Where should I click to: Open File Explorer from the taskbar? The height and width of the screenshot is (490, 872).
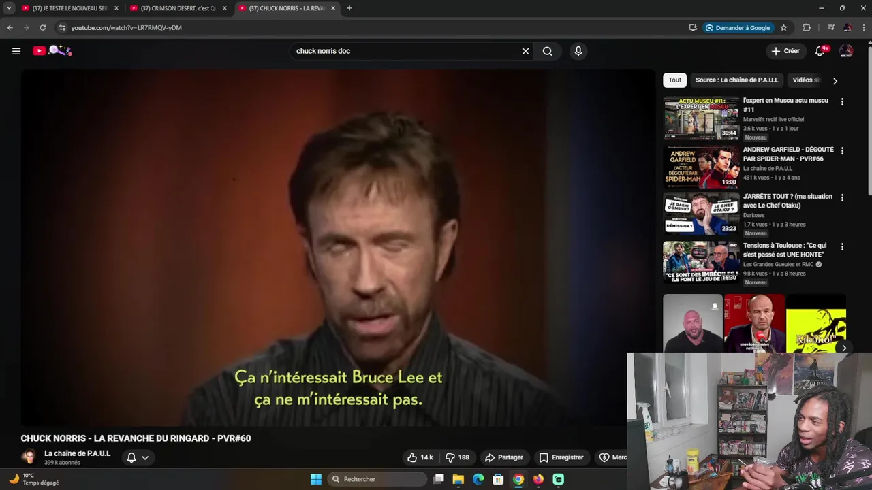[x=458, y=479]
